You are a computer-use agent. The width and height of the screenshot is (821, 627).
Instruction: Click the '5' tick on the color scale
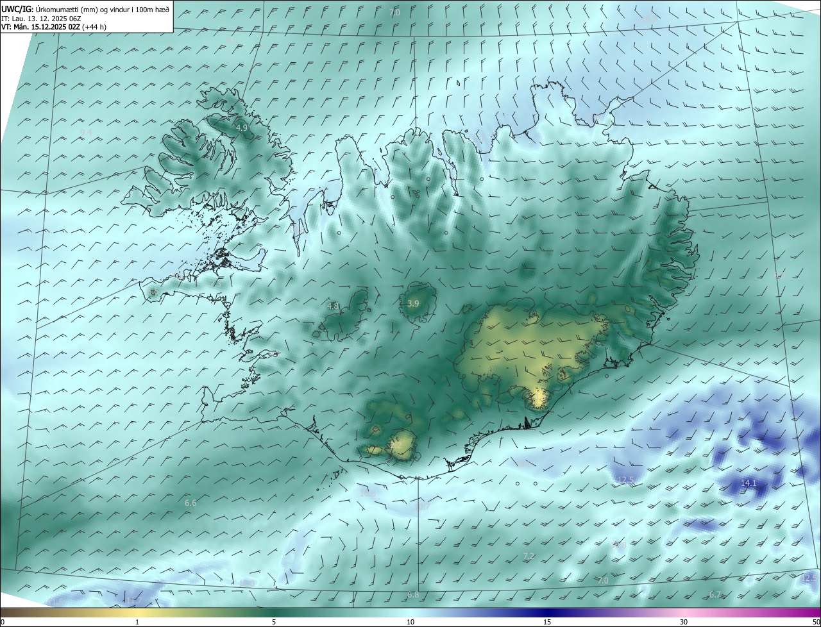pos(274,622)
